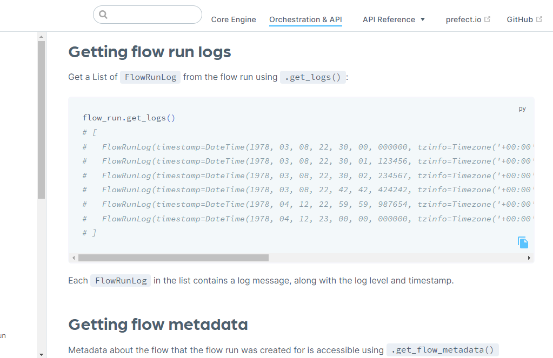Click the 'Getting flow run logs' heading
Screen dimensions: 553x358
(x=150, y=52)
